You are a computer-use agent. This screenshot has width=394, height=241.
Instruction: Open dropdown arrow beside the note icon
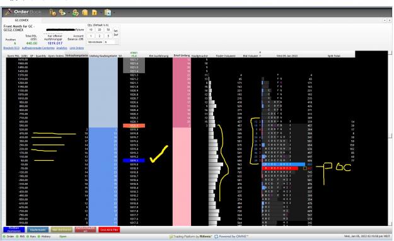point(100,13)
